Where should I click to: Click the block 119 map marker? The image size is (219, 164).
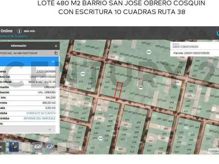100,138
